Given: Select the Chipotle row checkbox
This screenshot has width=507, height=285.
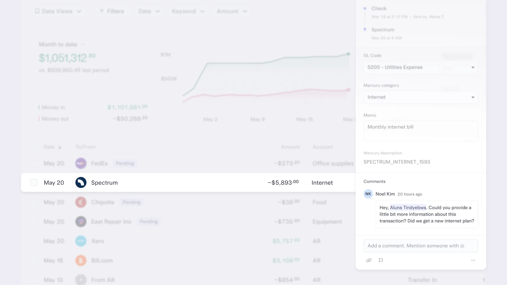Looking at the screenshot, I should (34, 202).
